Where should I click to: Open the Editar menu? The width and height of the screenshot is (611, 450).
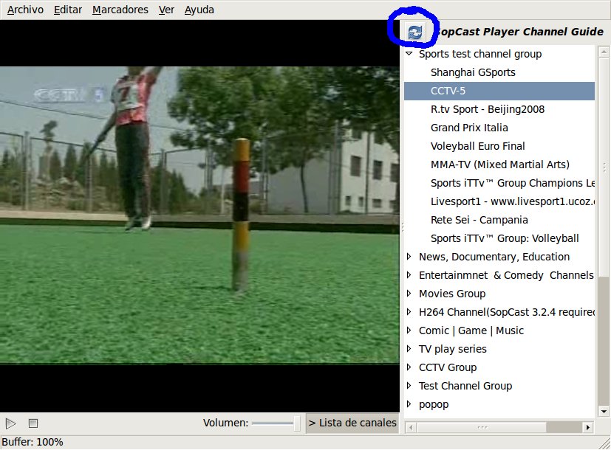[x=68, y=10]
